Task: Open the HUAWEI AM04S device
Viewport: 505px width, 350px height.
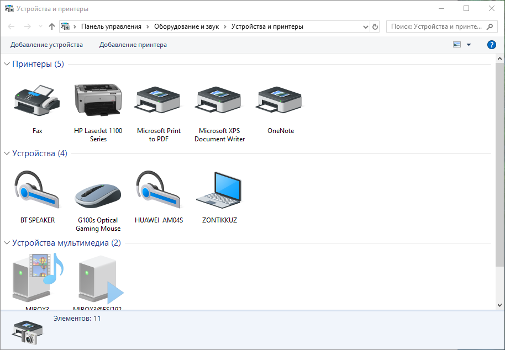Action: coord(159,189)
